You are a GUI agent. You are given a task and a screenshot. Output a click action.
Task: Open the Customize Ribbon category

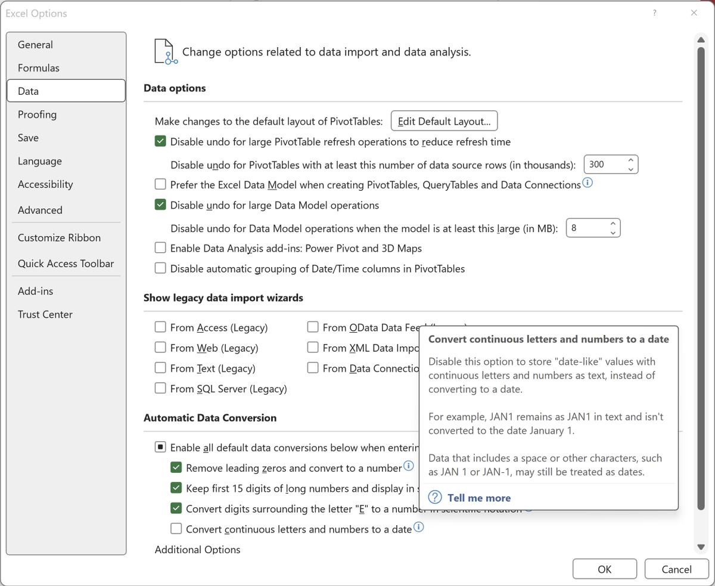coord(66,237)
